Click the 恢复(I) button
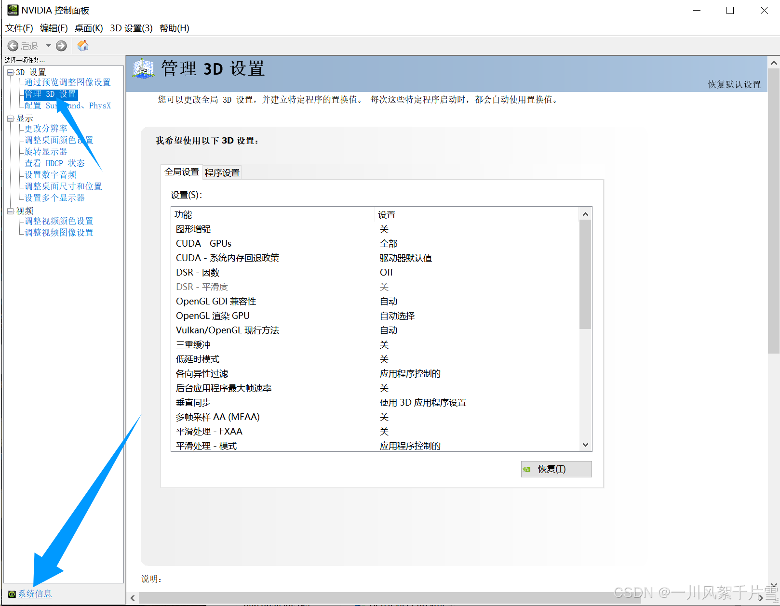 tap(556, 469)
